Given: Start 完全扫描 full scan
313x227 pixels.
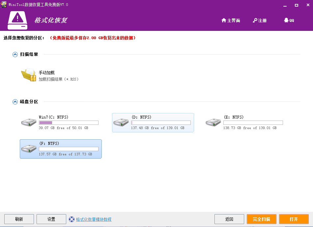Looking at the screenshot, I should (262, 219).
